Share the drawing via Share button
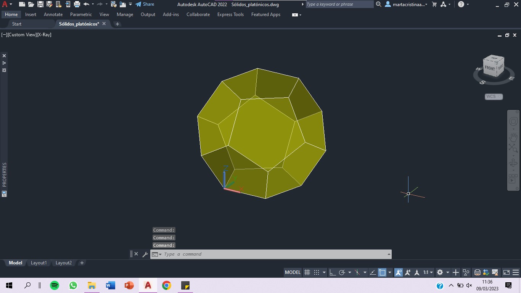This screenshot has height=293, width=521. pos(145,4)
